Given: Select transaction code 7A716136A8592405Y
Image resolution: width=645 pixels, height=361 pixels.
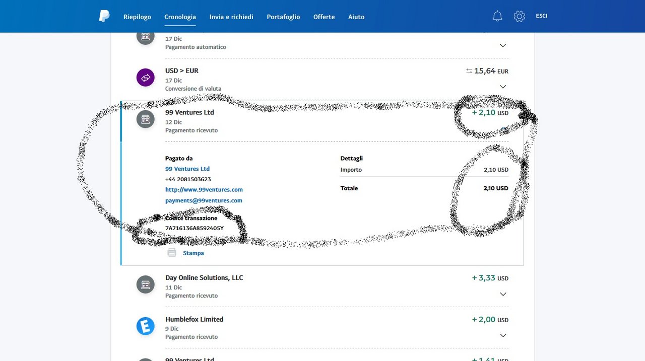Looking at the screenshot, I should 195,228.
